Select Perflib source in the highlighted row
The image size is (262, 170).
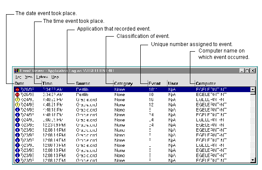(x=82, y=90)
